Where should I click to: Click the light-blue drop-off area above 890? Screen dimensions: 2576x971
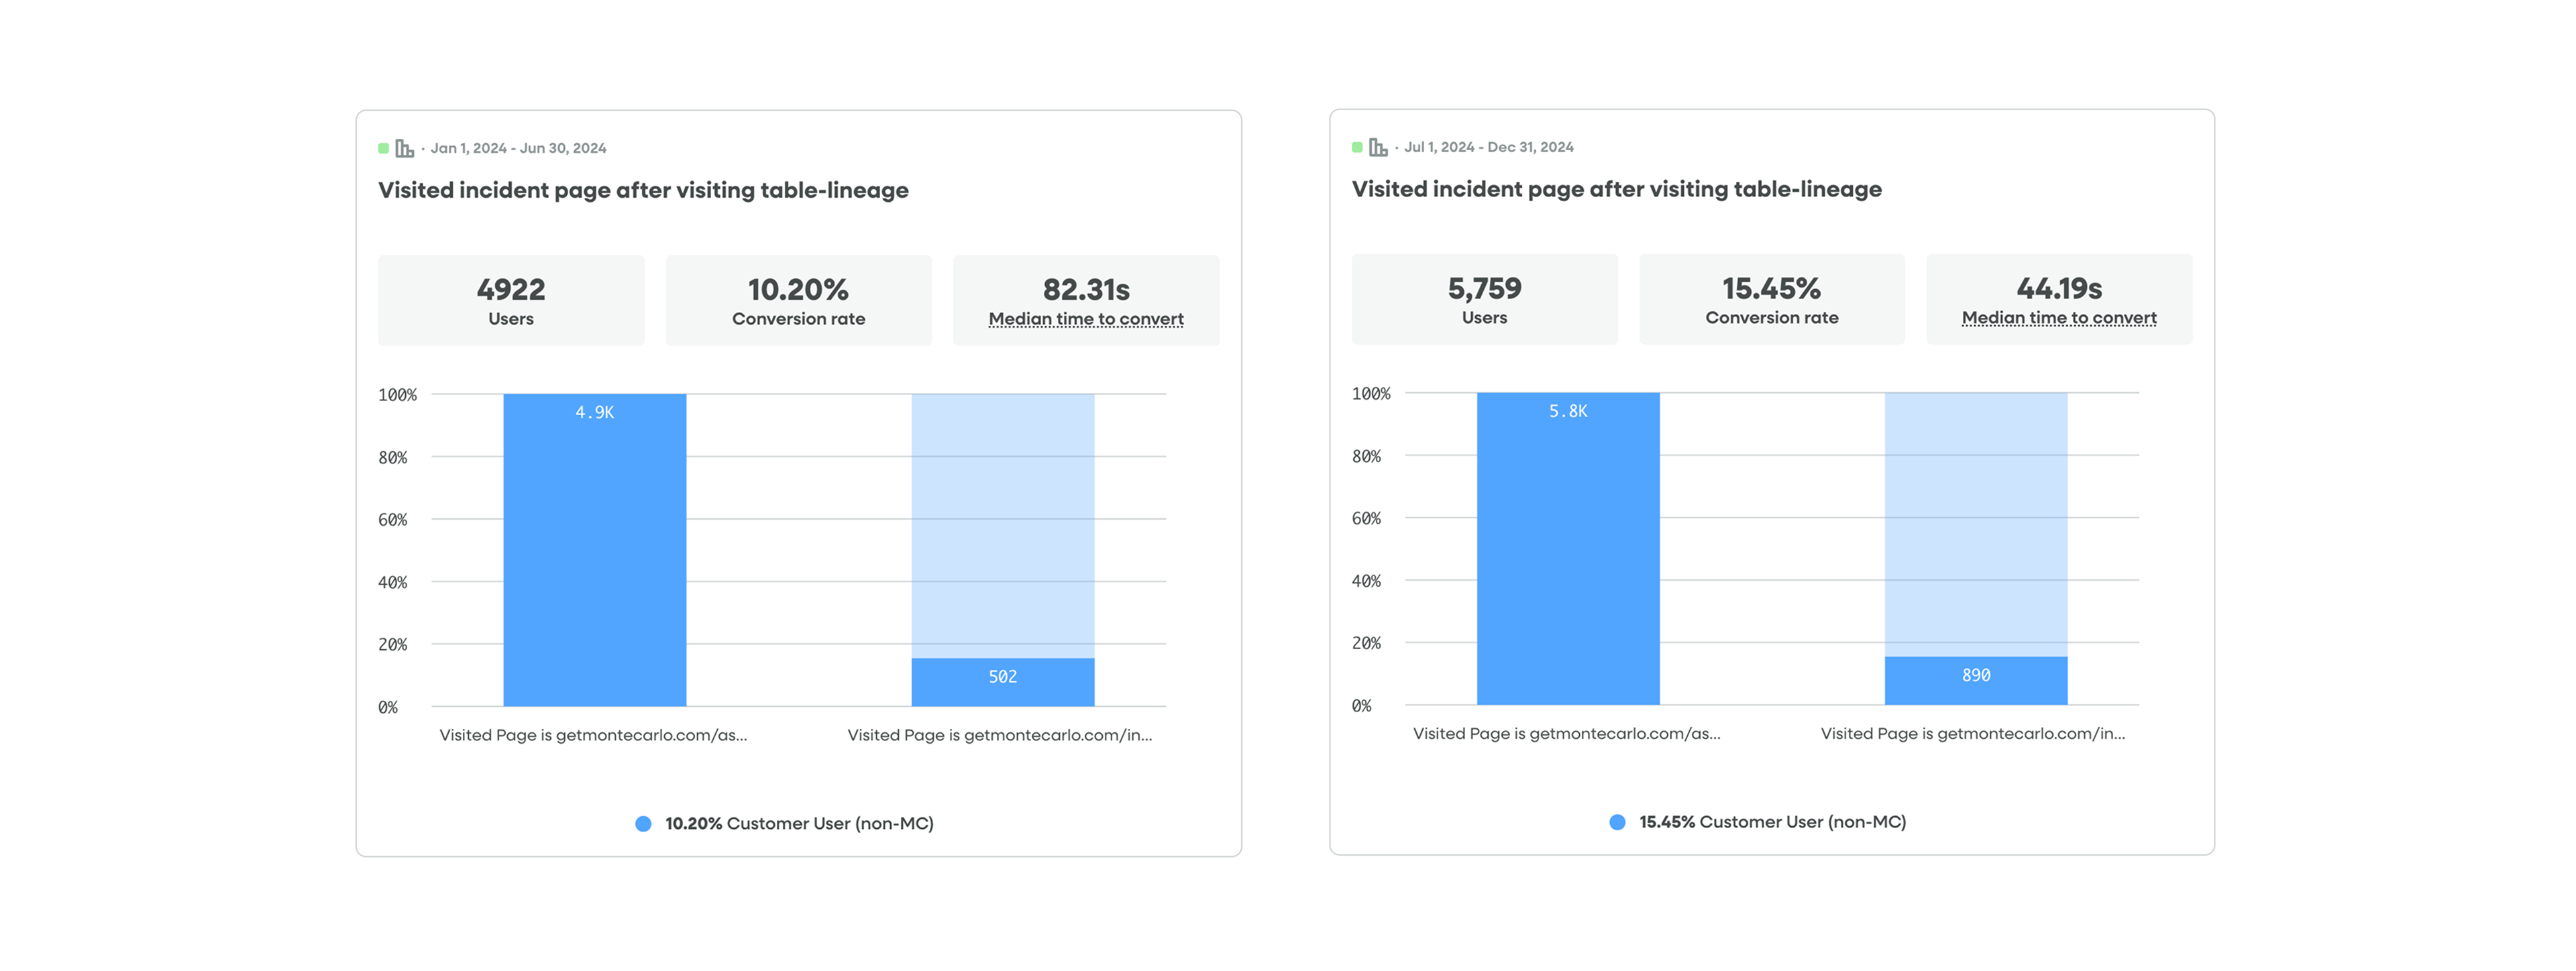click(x=1976, y=525)
